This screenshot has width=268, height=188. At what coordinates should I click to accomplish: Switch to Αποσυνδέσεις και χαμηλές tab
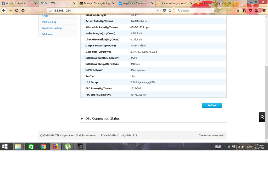(175, 3)
